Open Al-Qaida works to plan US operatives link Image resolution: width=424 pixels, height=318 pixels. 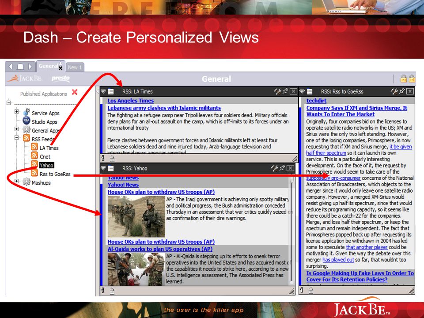[160, 249]
